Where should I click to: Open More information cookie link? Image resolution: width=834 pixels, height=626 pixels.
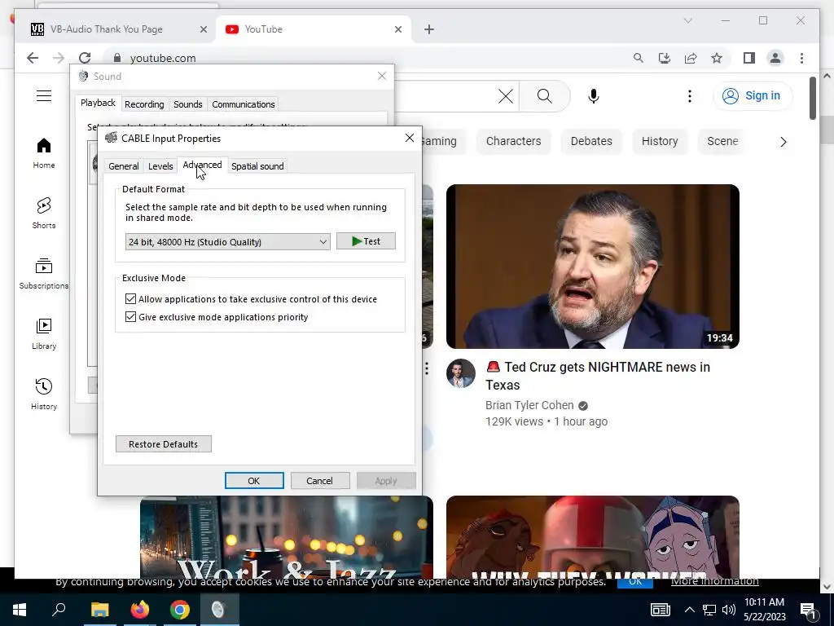pyautogui.click(x=714, y=581)
